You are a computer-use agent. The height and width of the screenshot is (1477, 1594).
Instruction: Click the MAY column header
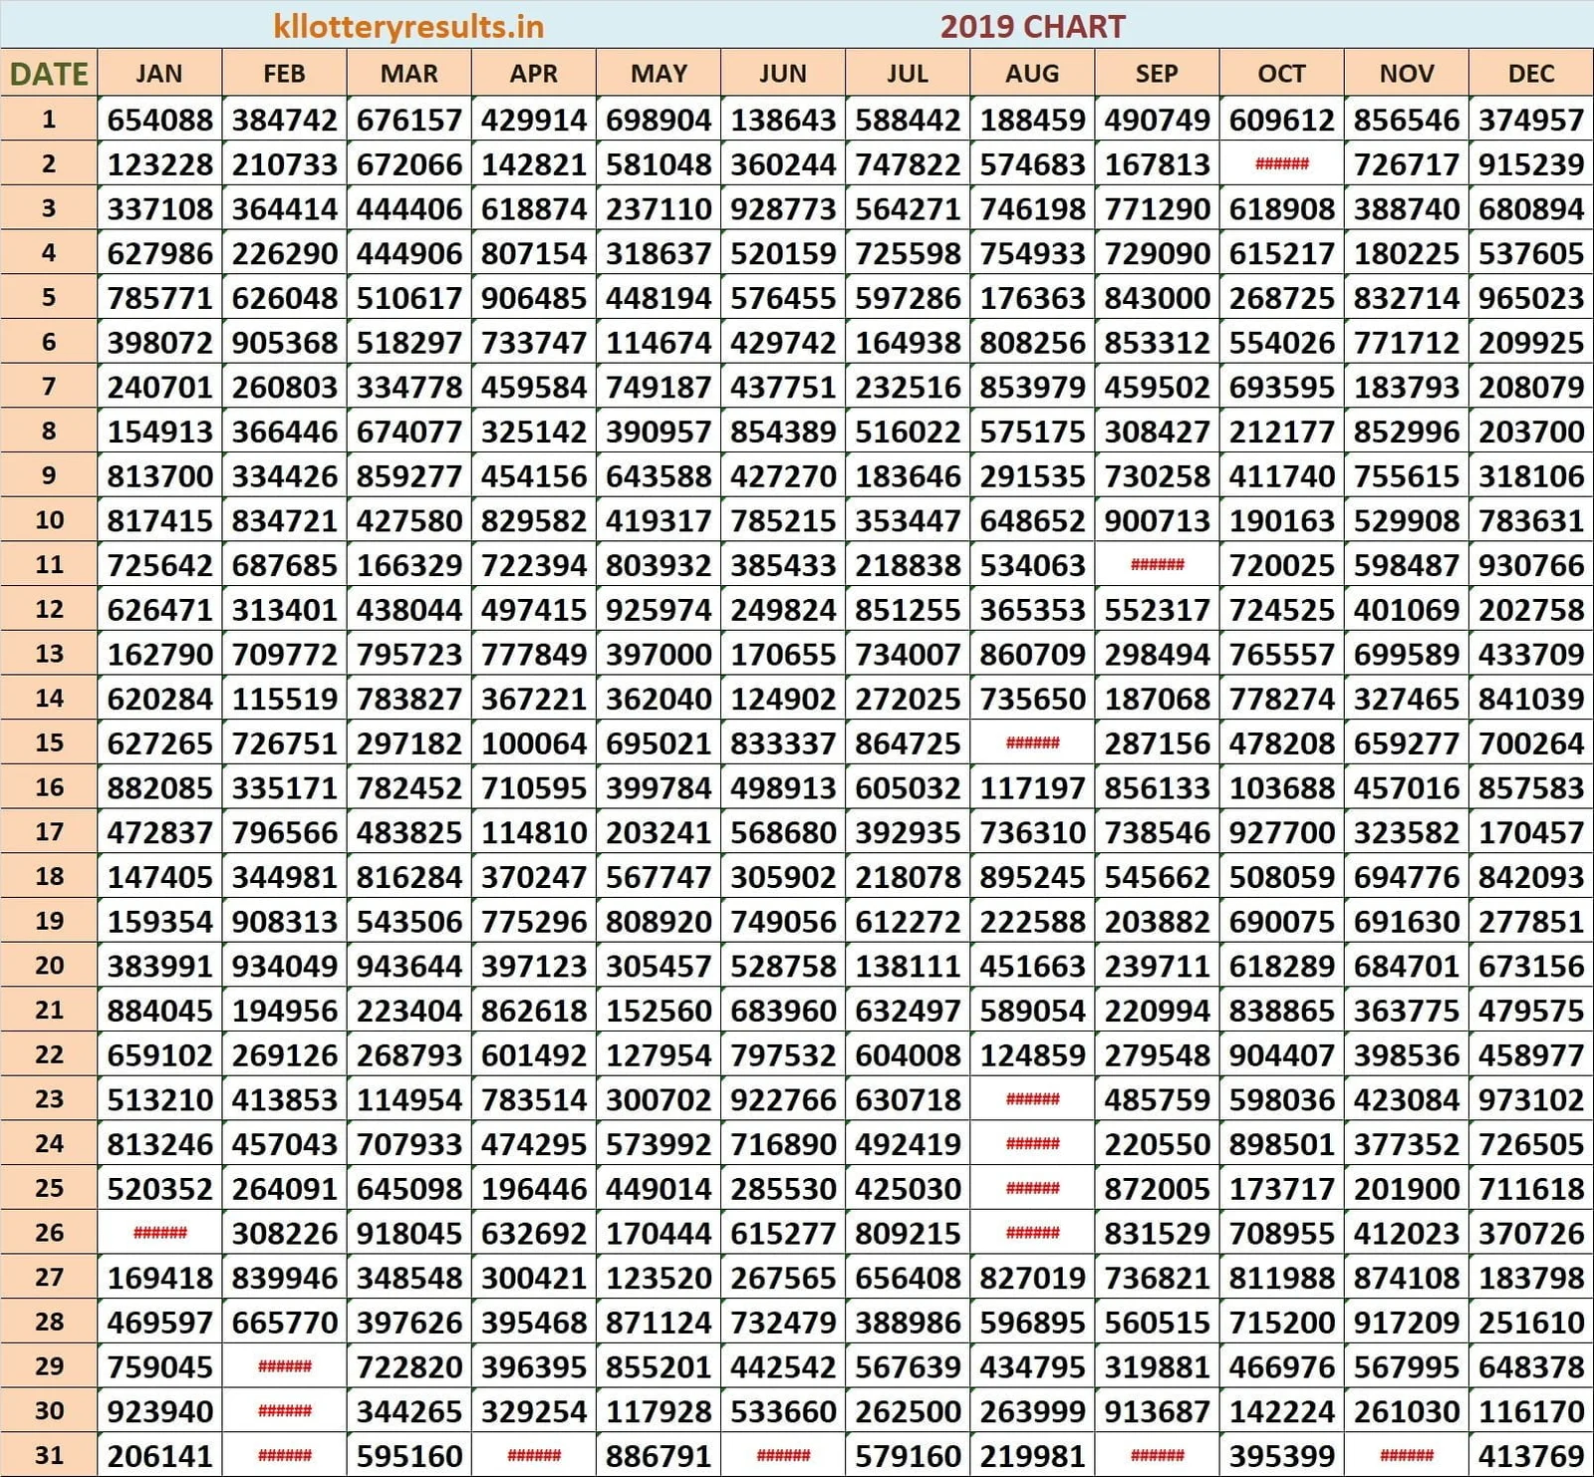[x=659, y=73]
